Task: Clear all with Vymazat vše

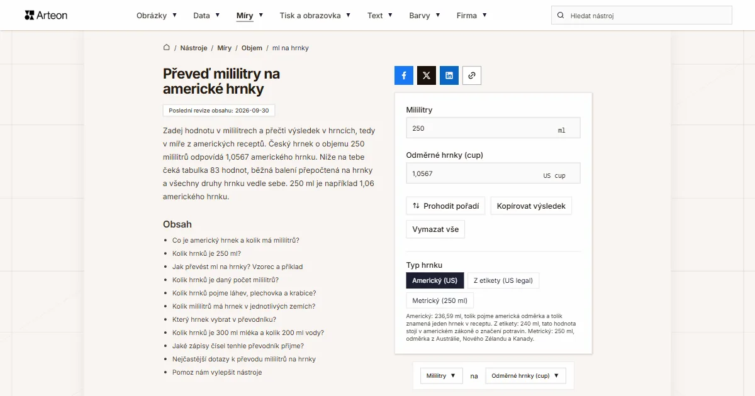Action: coord(435,229)
